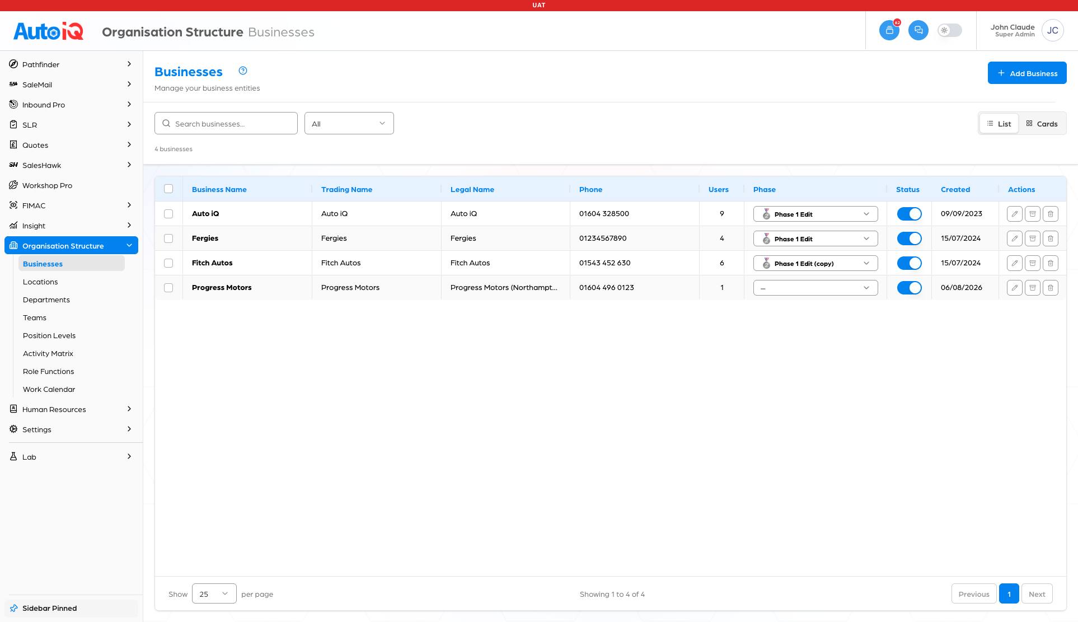Check the Fitch Autos row checkbox
Viewport: 1078px width, 622px height.
168,263
